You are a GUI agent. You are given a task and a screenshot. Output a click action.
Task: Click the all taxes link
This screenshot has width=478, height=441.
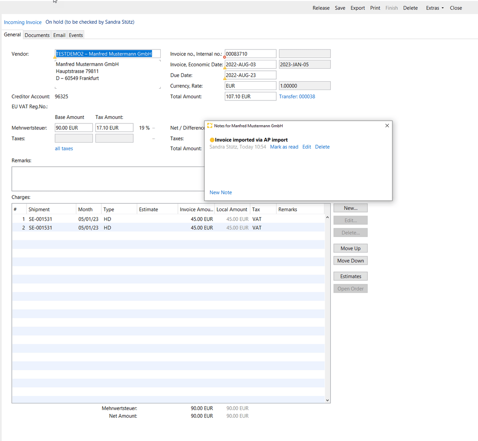point(64,149)
